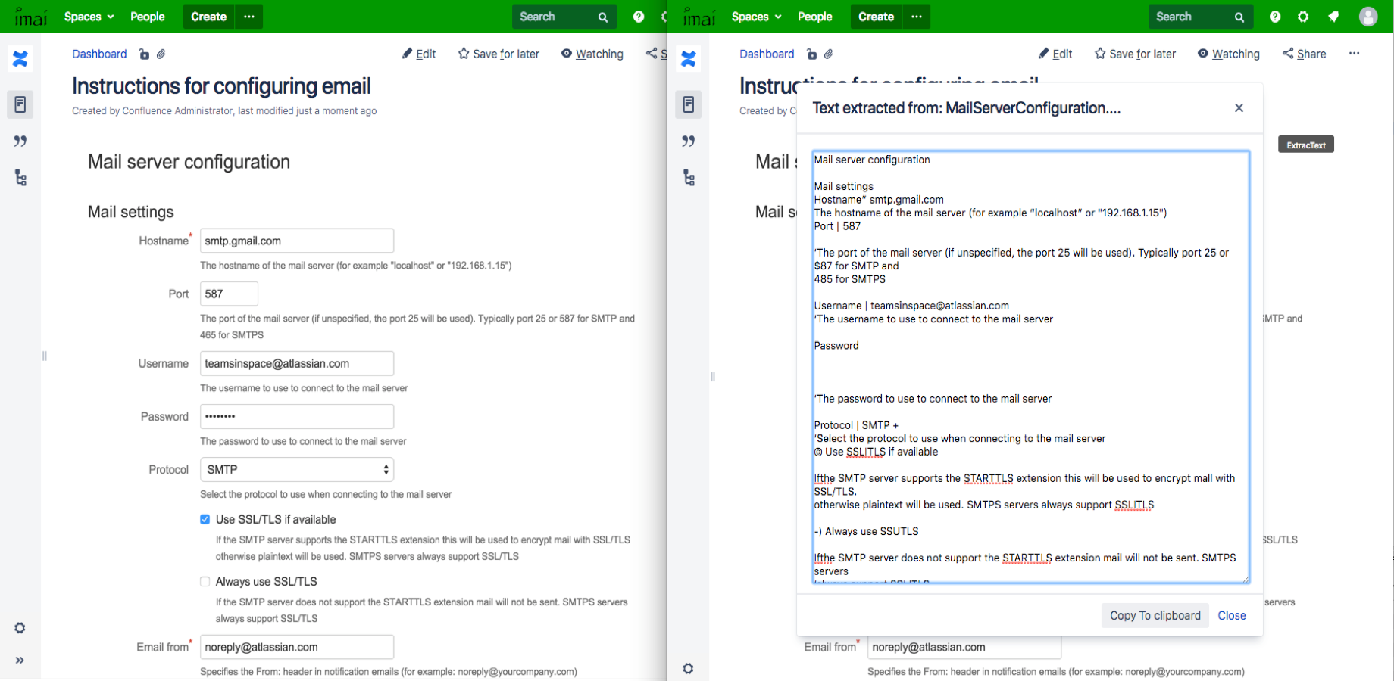Click Hostname field with smtp.gmail.com
The width and height of the screenshot is (1394, 681).
point(297,241)
